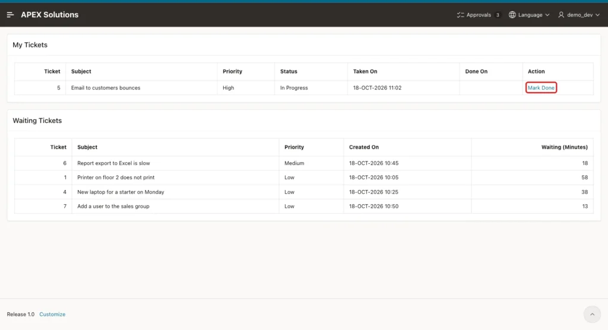Click the Done On column header
This screenshot has height=330, width=608.
tap(476, 71)
